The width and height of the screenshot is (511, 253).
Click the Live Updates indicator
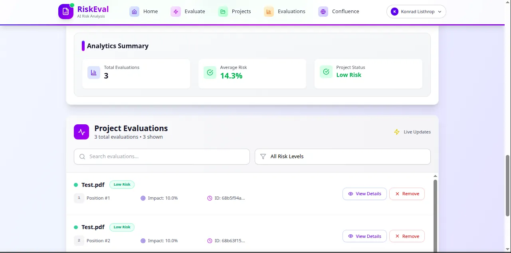pyautogui.click(x=412, y=132)
